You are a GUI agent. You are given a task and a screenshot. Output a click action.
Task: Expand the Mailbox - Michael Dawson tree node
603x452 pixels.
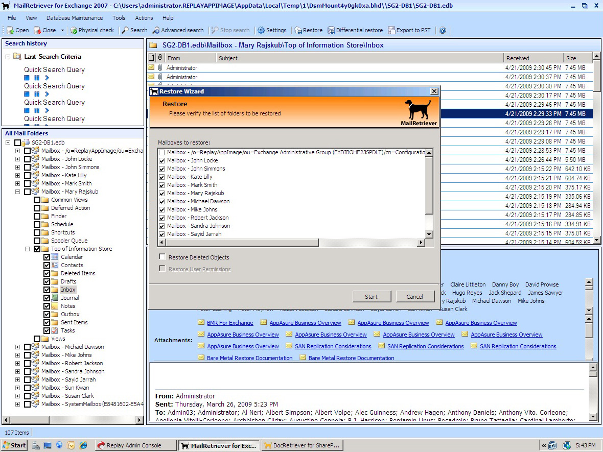click(x=18, y=347)
